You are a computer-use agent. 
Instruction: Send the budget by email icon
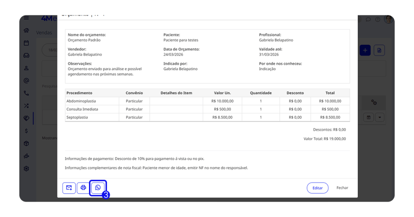(x=69, y=188)
